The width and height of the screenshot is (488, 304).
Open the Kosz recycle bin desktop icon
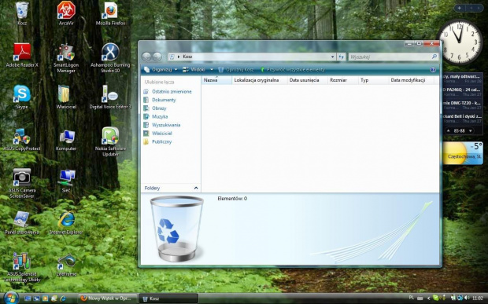(x=22, y=13)
